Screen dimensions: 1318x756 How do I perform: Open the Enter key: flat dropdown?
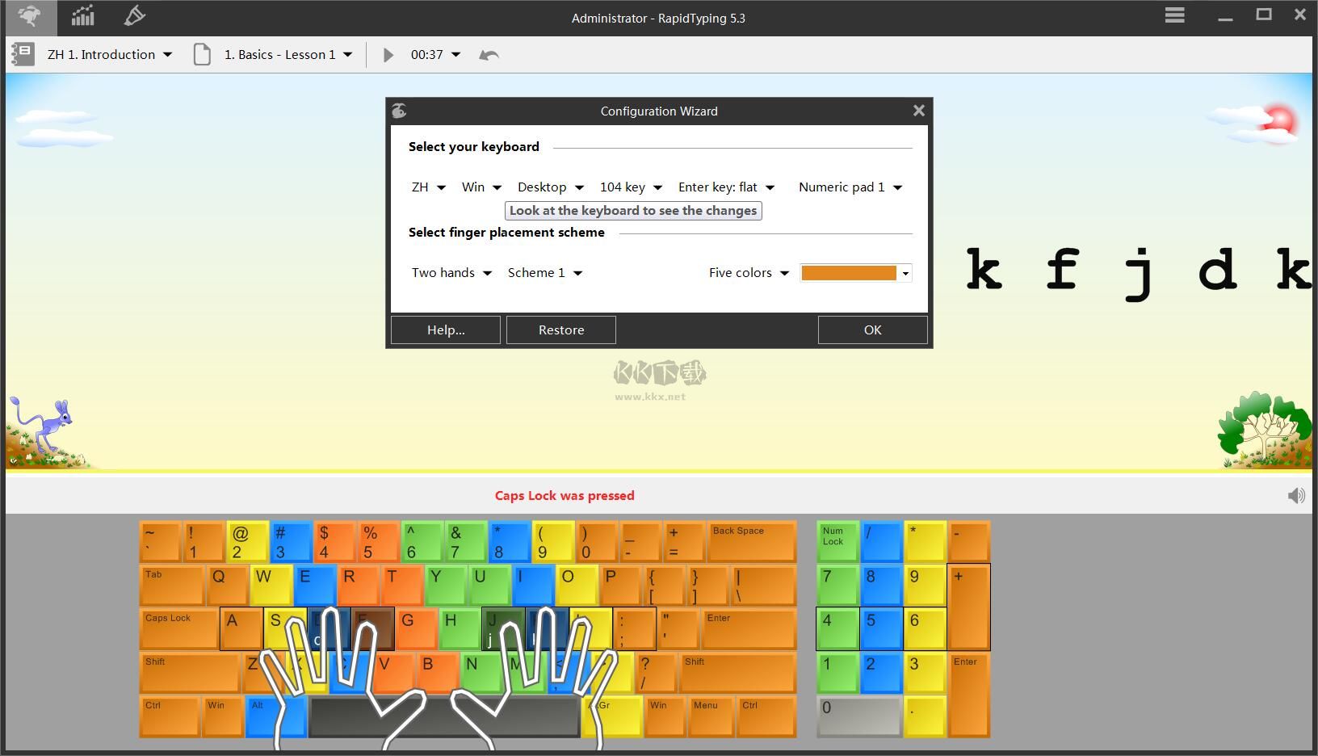point(726,187)
